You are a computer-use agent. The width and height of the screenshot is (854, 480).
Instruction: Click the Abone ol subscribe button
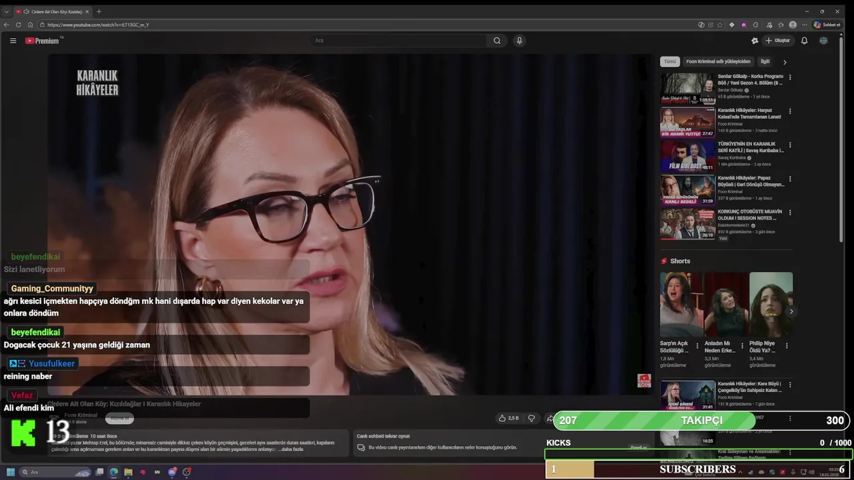[x=119, y=418]
